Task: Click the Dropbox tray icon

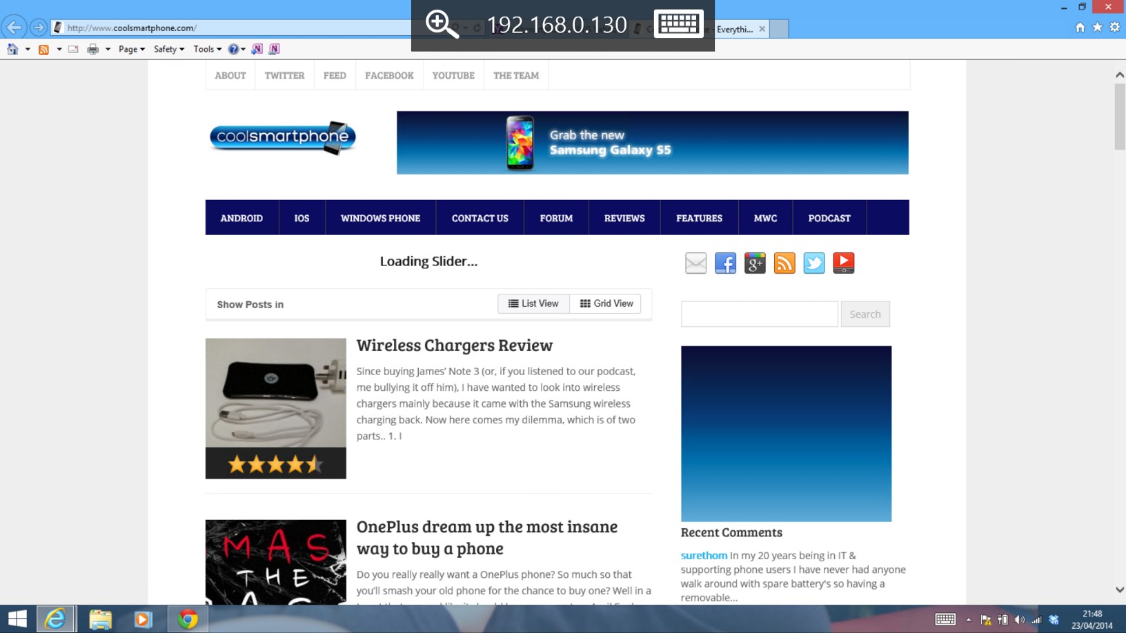Action: coord(1054,620)
